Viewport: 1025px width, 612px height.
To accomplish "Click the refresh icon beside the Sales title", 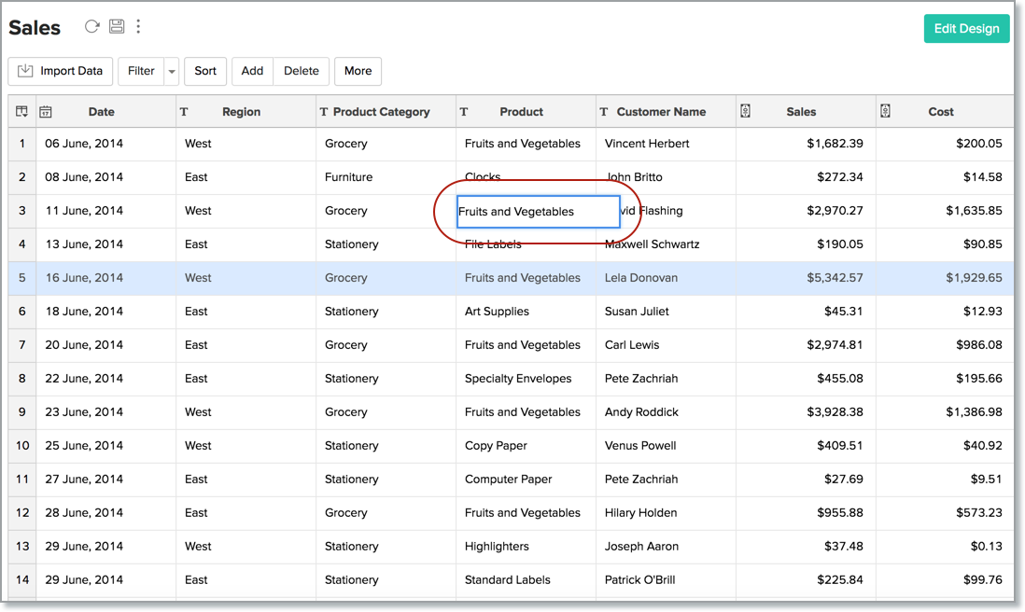I will click(91, 27).
